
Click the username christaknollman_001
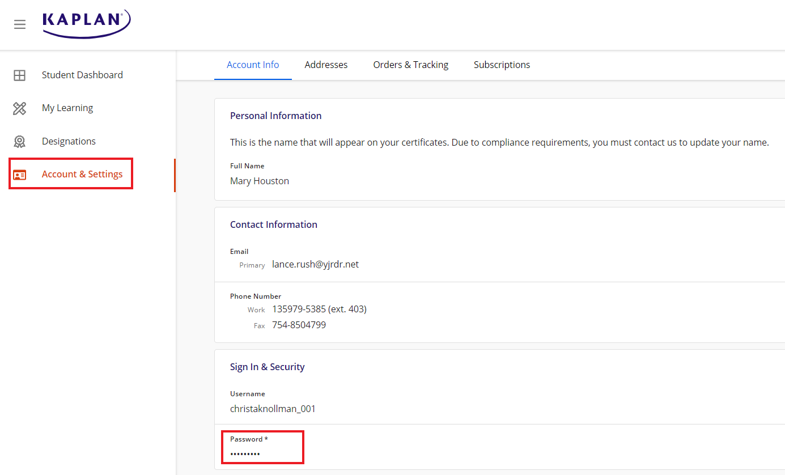pos(273,409)
